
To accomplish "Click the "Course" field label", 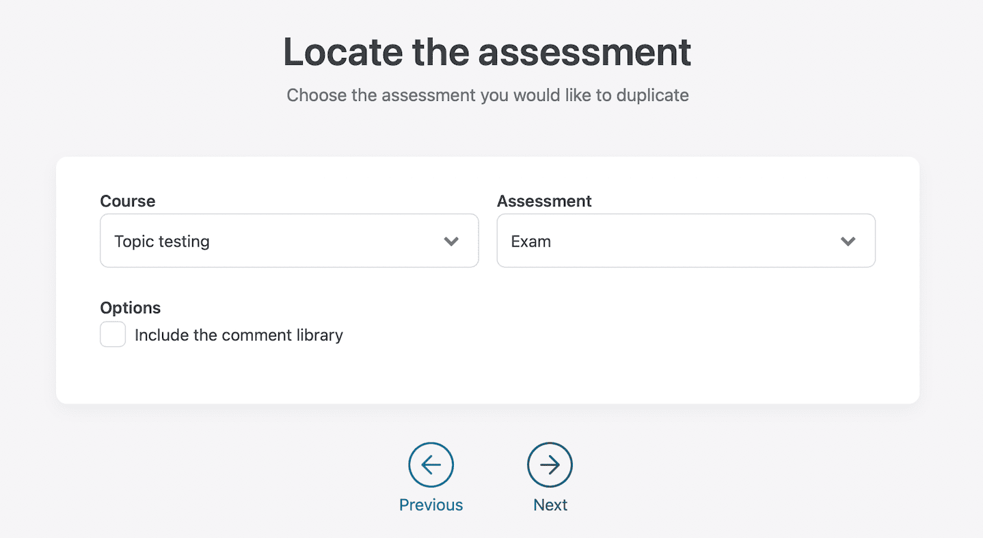I will [x=128, y=201].
